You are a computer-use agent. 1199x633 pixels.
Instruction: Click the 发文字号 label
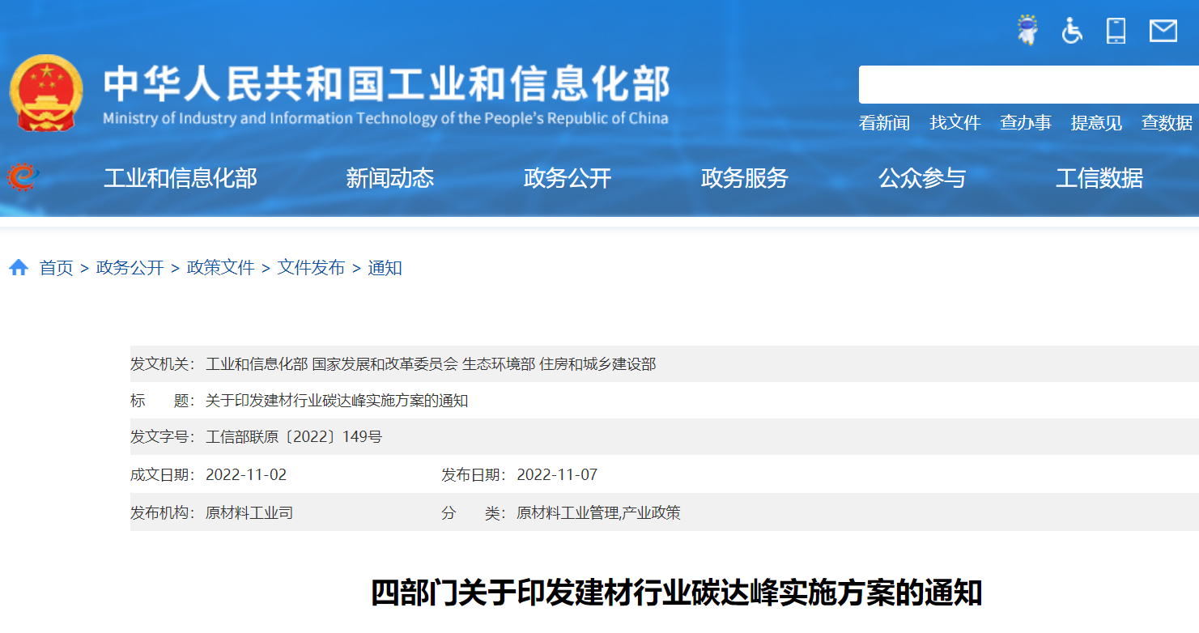[x=163, y=437]
